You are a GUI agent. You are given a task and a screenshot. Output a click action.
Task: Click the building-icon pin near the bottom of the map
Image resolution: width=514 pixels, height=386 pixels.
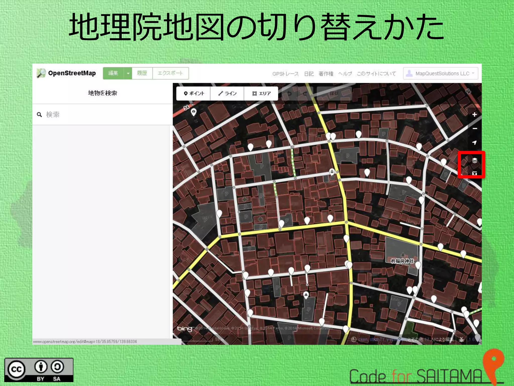[x=306, y=295]
